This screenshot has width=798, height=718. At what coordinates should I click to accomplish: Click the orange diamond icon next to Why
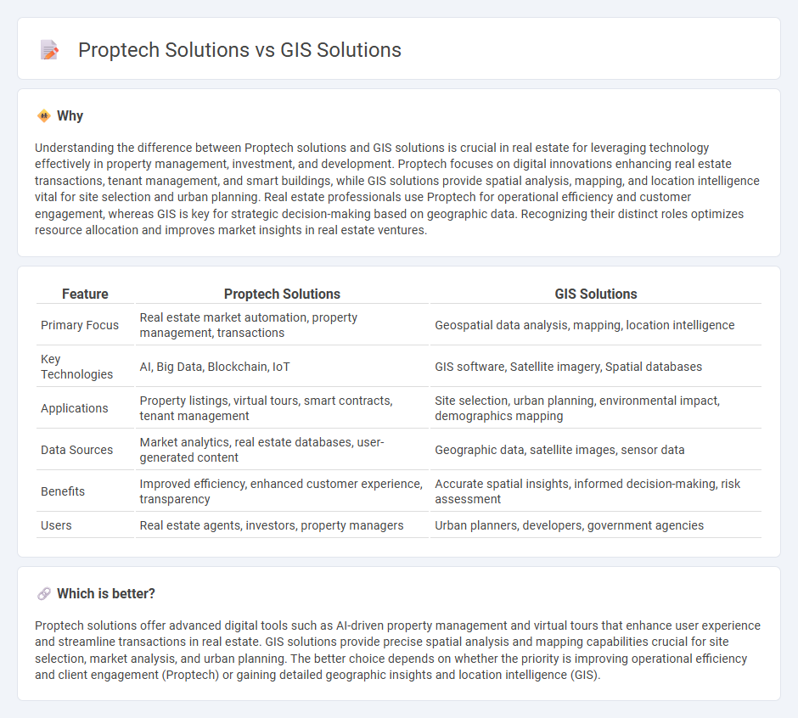[x=44, y=116]
